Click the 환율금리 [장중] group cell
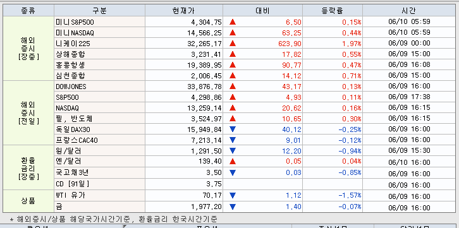 click(28, 167)
